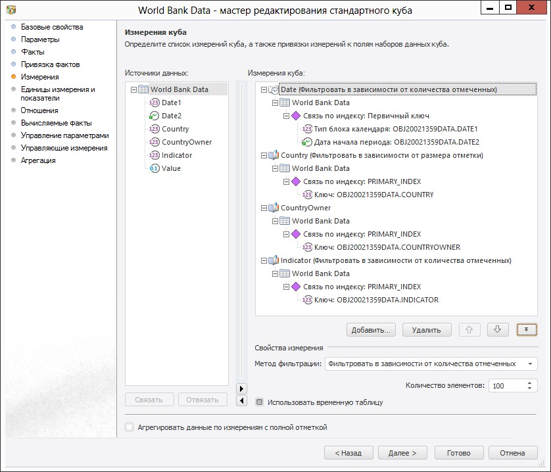Viewport: 551px width, 472px height.
Task: Click the CountryOwner dictionary dimension icon
Action: pyautogui.click(x=274, y=208)
